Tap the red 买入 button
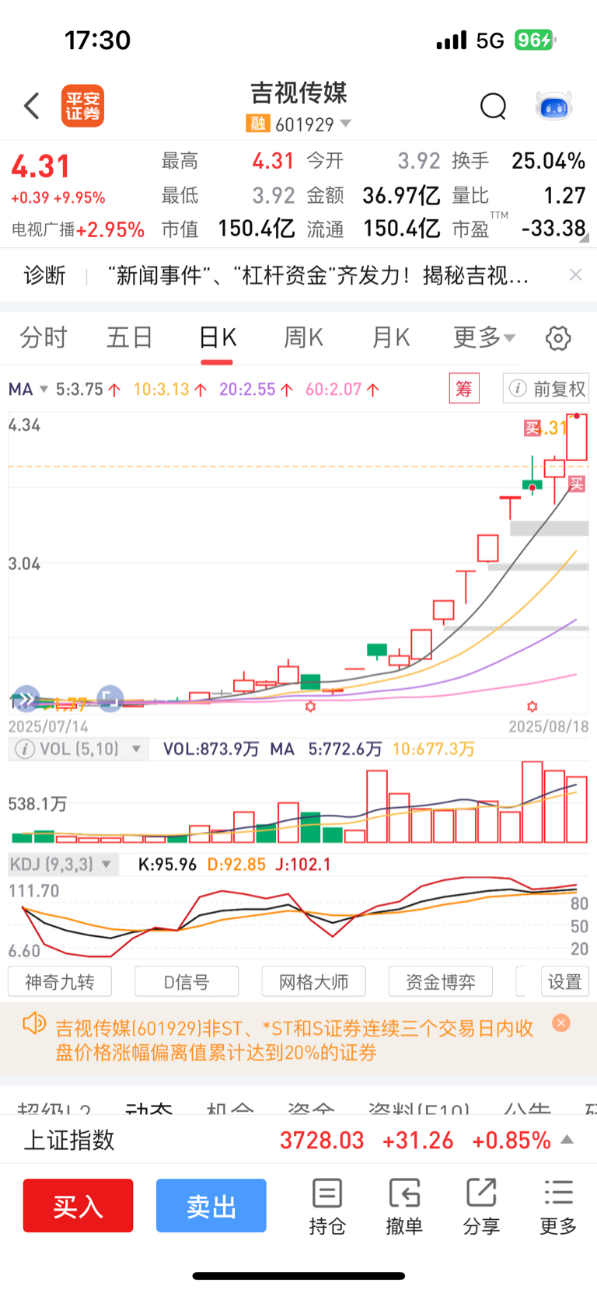The width and height of the screenshot is (597, 1293). coord(78,1205)
